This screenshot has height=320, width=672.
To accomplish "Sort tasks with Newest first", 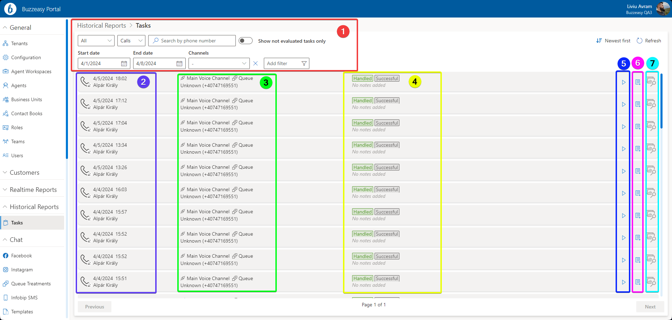I will click(613, 41).
